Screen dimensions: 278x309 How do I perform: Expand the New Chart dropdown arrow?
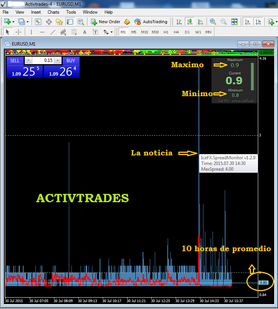(x=14, y=22)
